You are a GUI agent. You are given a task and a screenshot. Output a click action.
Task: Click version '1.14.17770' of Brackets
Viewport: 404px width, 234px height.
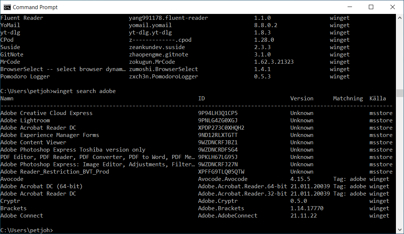point(307,208)
